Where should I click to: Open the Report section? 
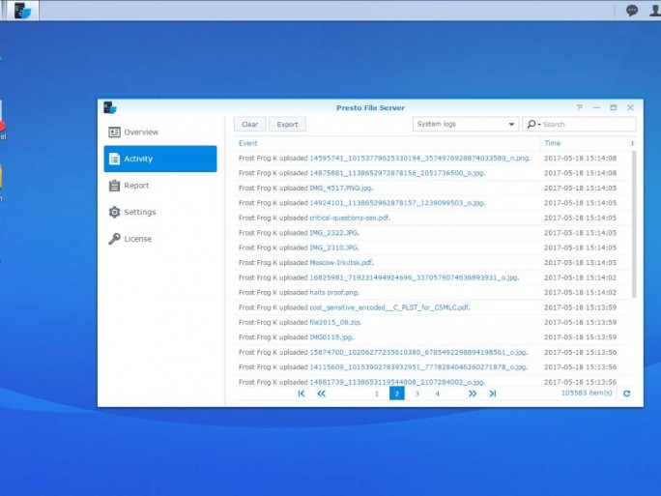point(160,186)
